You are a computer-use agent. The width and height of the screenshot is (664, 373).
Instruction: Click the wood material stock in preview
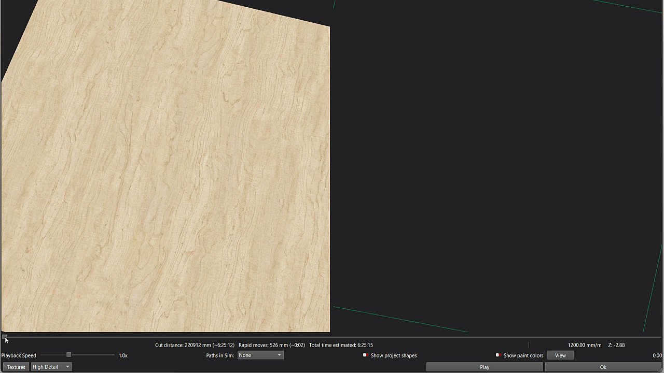(x=166, y=171)
